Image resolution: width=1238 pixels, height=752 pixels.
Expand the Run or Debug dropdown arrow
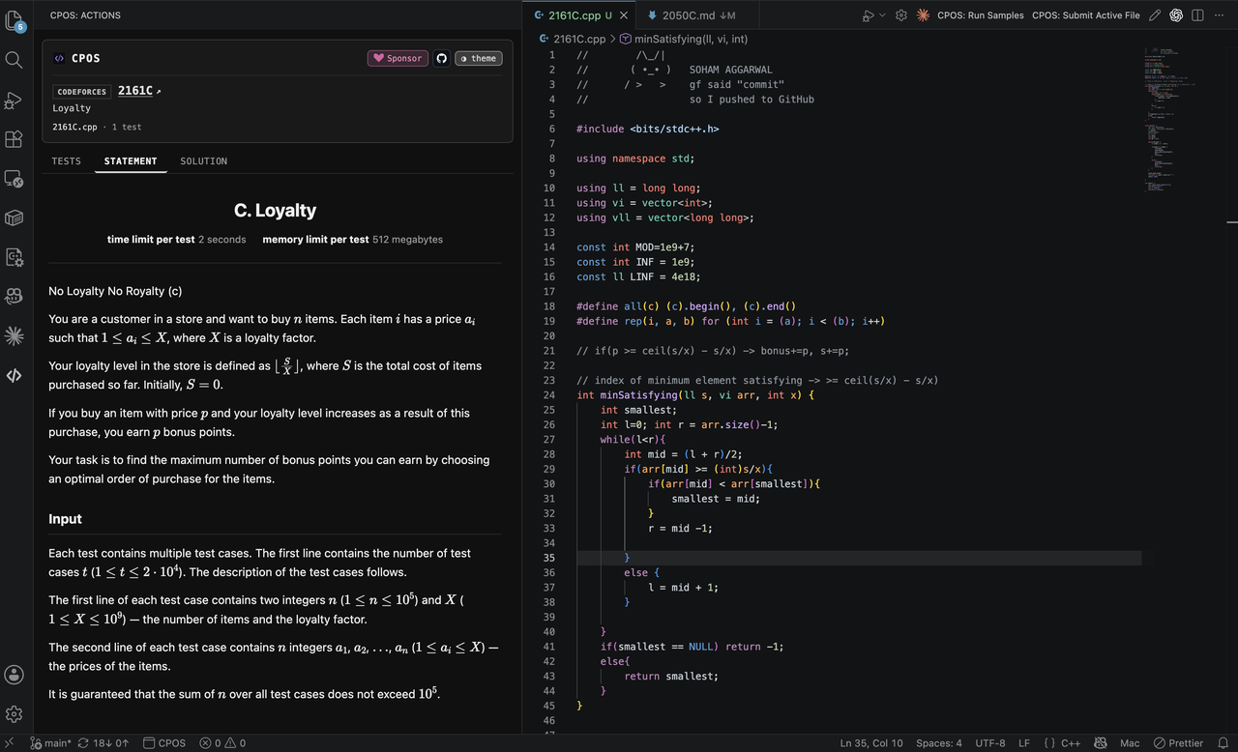(882, 15)
